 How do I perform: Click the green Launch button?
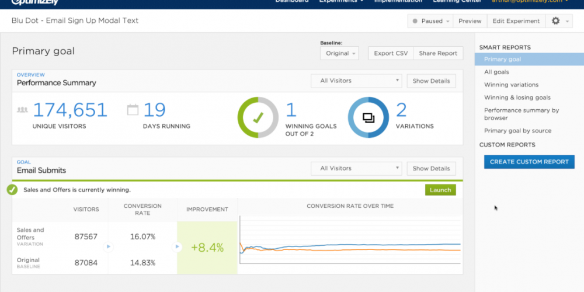[440, 190]
